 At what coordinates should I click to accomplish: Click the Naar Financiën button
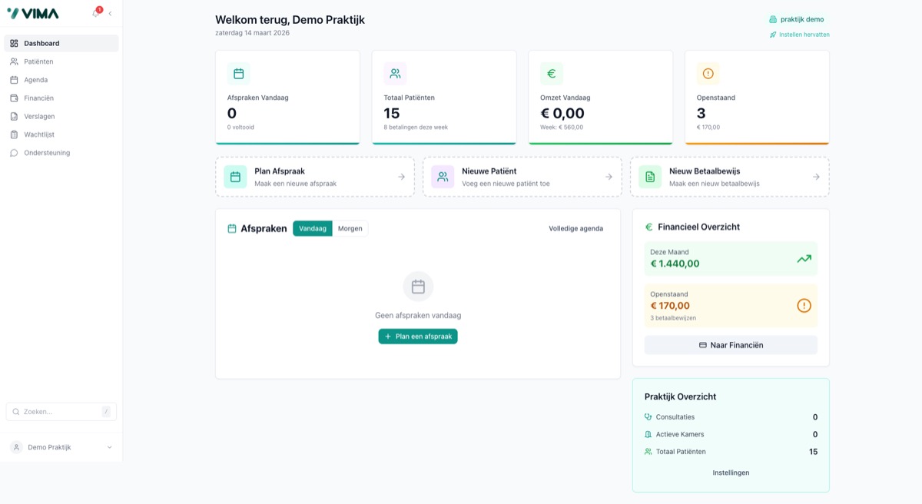tap(731, 345)
